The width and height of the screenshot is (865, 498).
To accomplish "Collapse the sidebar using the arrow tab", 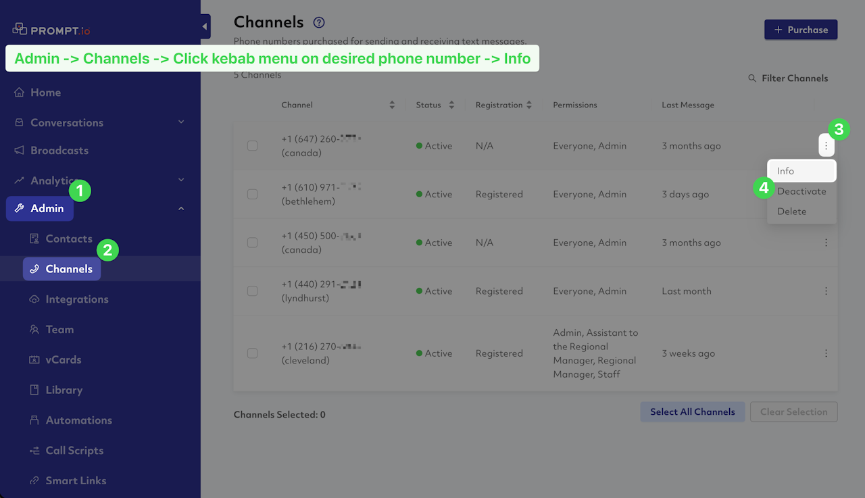I will click(x=205, y=27).
